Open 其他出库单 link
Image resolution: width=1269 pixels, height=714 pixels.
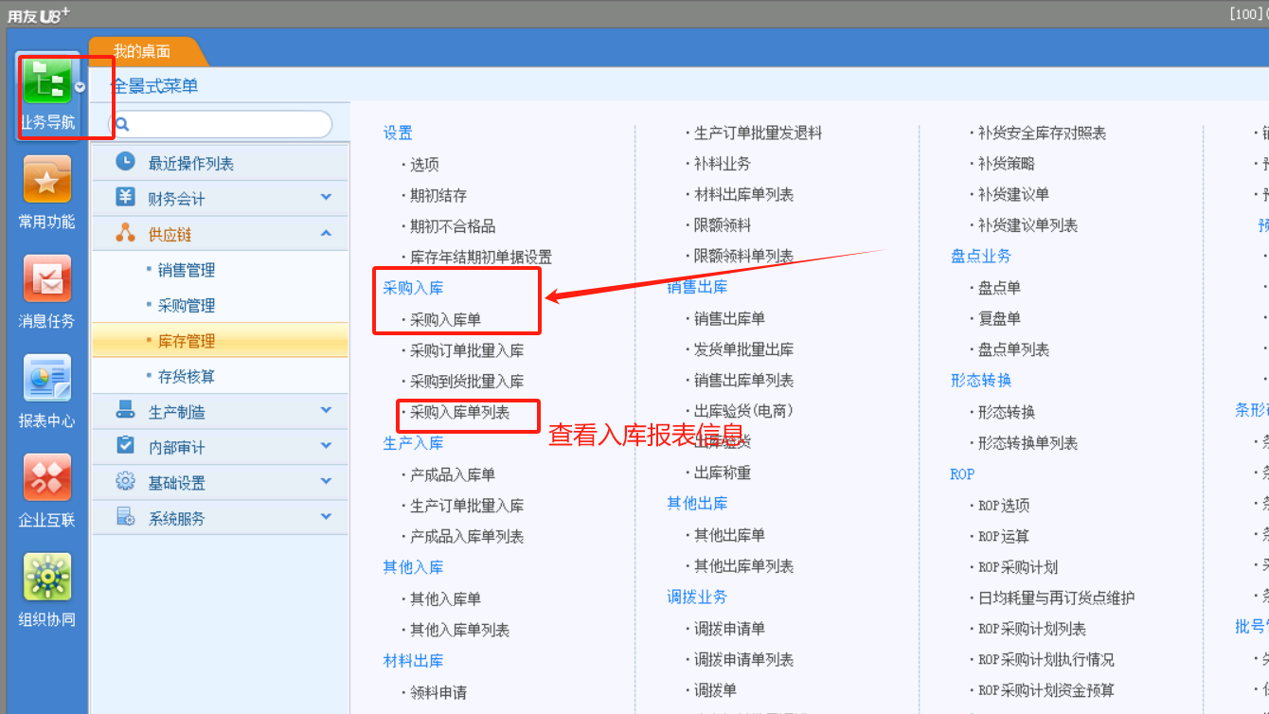[729, 536]
